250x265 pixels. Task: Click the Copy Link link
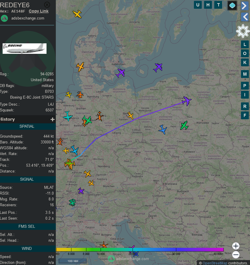39,11
